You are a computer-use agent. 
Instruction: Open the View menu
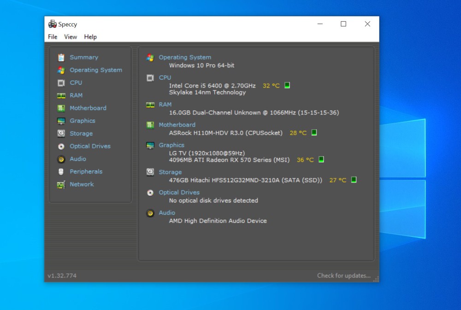click(x=71, y=37)
